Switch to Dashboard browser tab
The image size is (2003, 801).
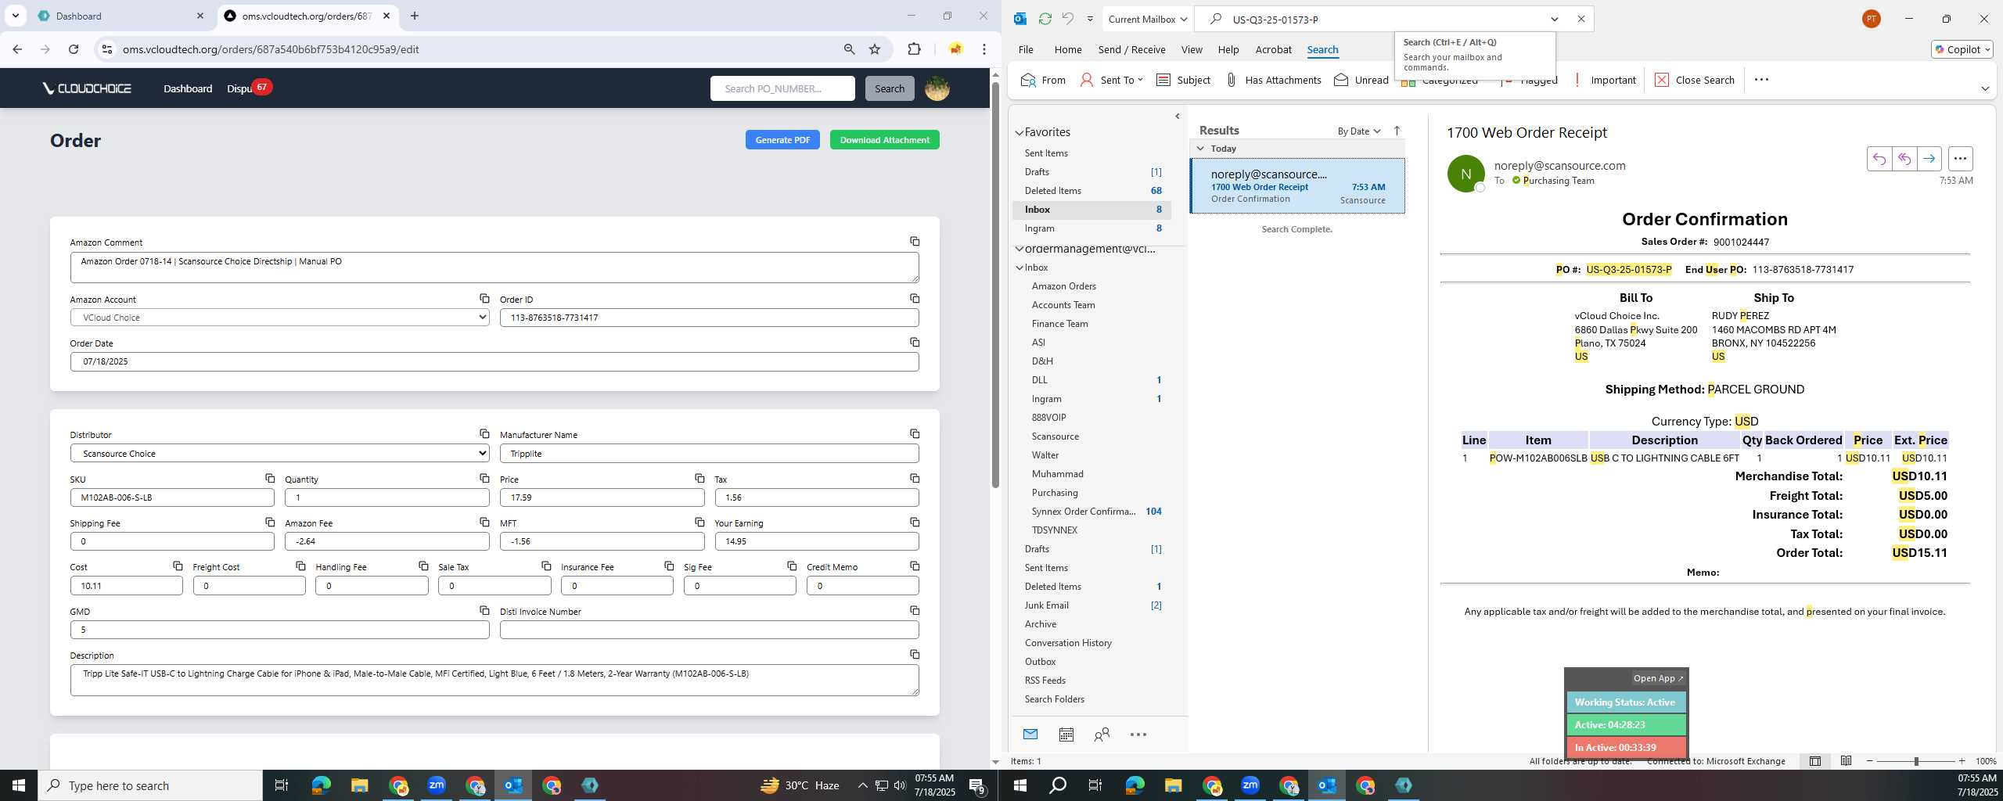[120, 16]
